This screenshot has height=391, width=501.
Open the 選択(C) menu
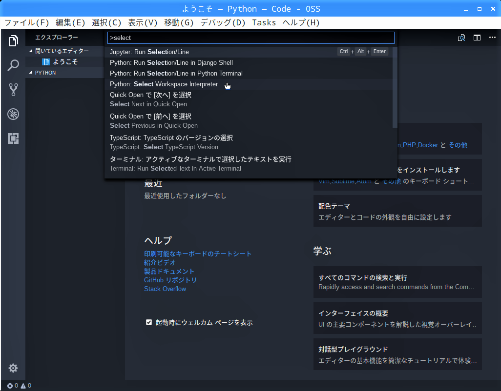click(106, 22)
